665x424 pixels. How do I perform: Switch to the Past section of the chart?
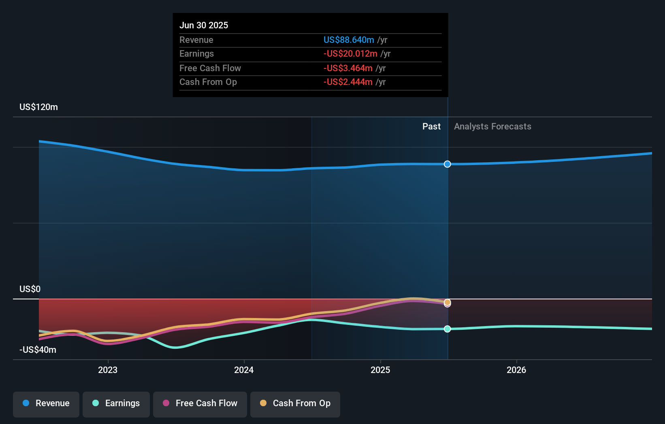pos(431,126)
